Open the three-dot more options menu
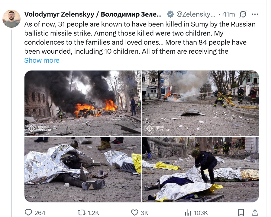This screenshot has height=217, width=271. 255,14
